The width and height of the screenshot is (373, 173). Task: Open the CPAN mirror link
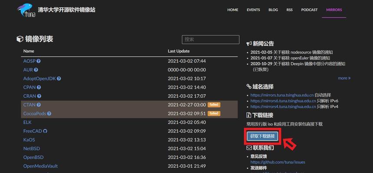30,87
